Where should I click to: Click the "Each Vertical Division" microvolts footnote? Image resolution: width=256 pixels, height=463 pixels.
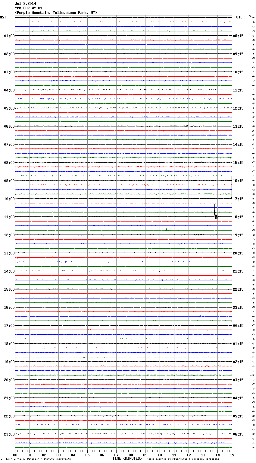pos(38,459)
